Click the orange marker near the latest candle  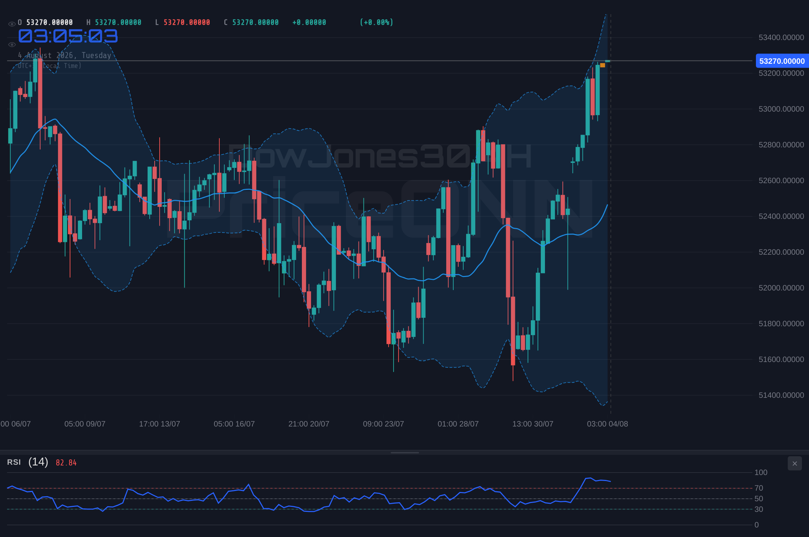[602, 65]
